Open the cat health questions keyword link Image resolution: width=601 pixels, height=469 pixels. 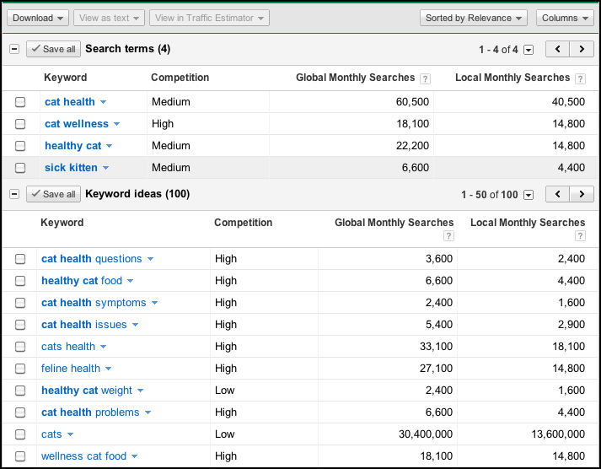pos(92,259)
